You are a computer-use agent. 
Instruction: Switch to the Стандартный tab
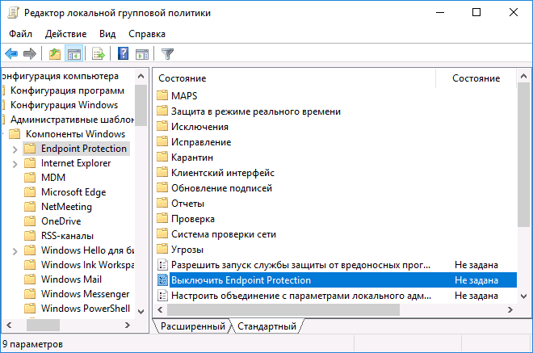click(x=266, y=326)
